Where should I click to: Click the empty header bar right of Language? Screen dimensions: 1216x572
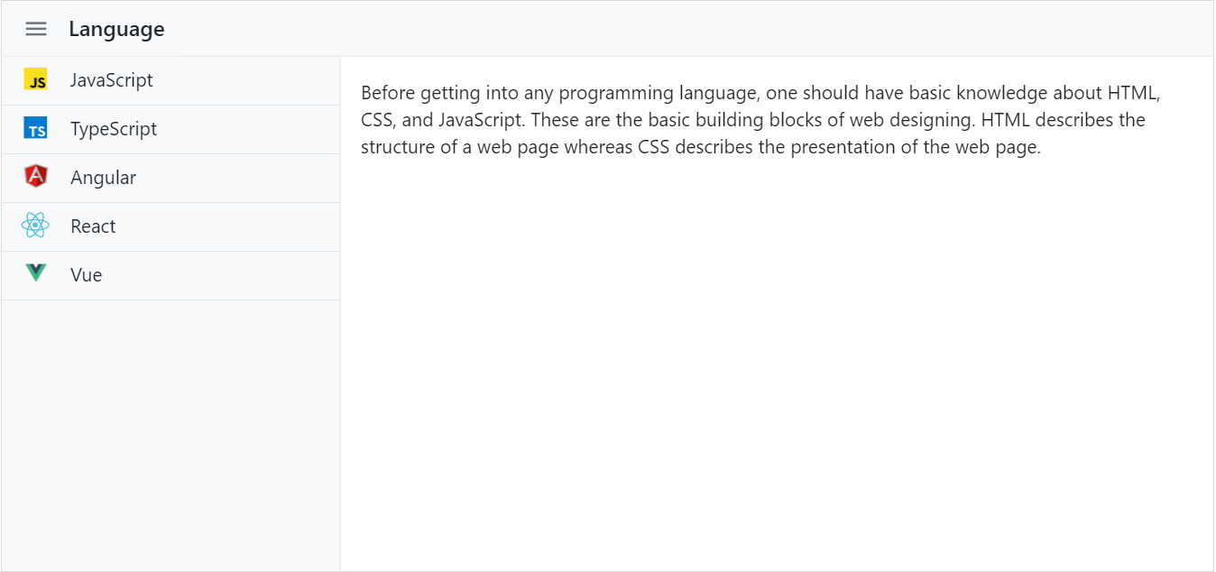(x=686, y=29)
